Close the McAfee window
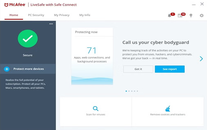207x130 pixels. (x=202, y=4)
